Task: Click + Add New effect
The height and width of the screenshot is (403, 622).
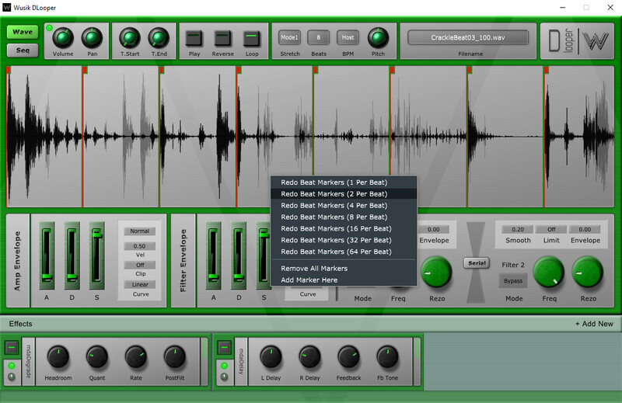Action: (594, 324)
